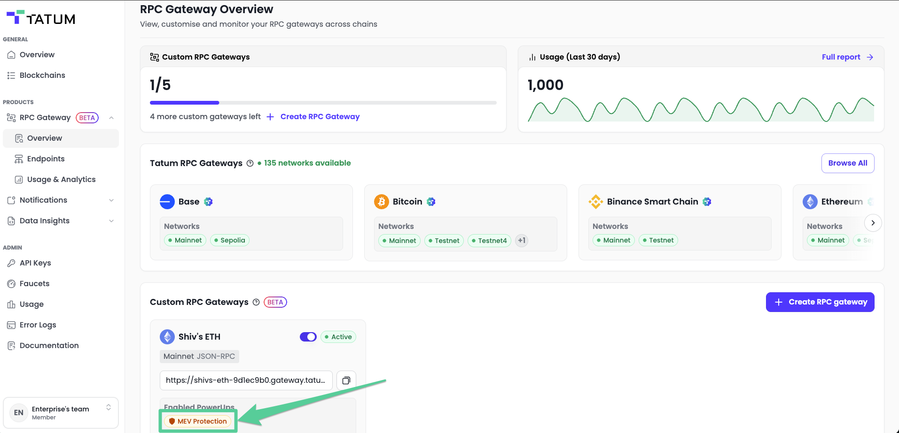Screen dimensions: 899x433
Task: Click the EN team avatar
Action: pyautogui.click(x=19, y=413)
